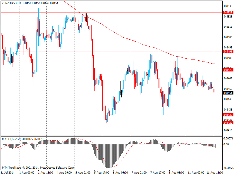Select the 1 Aug 16:00 time axis label

46,173
